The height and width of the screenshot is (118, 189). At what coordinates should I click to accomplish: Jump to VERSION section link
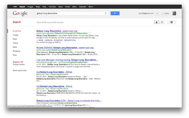[x=48, y=40]
